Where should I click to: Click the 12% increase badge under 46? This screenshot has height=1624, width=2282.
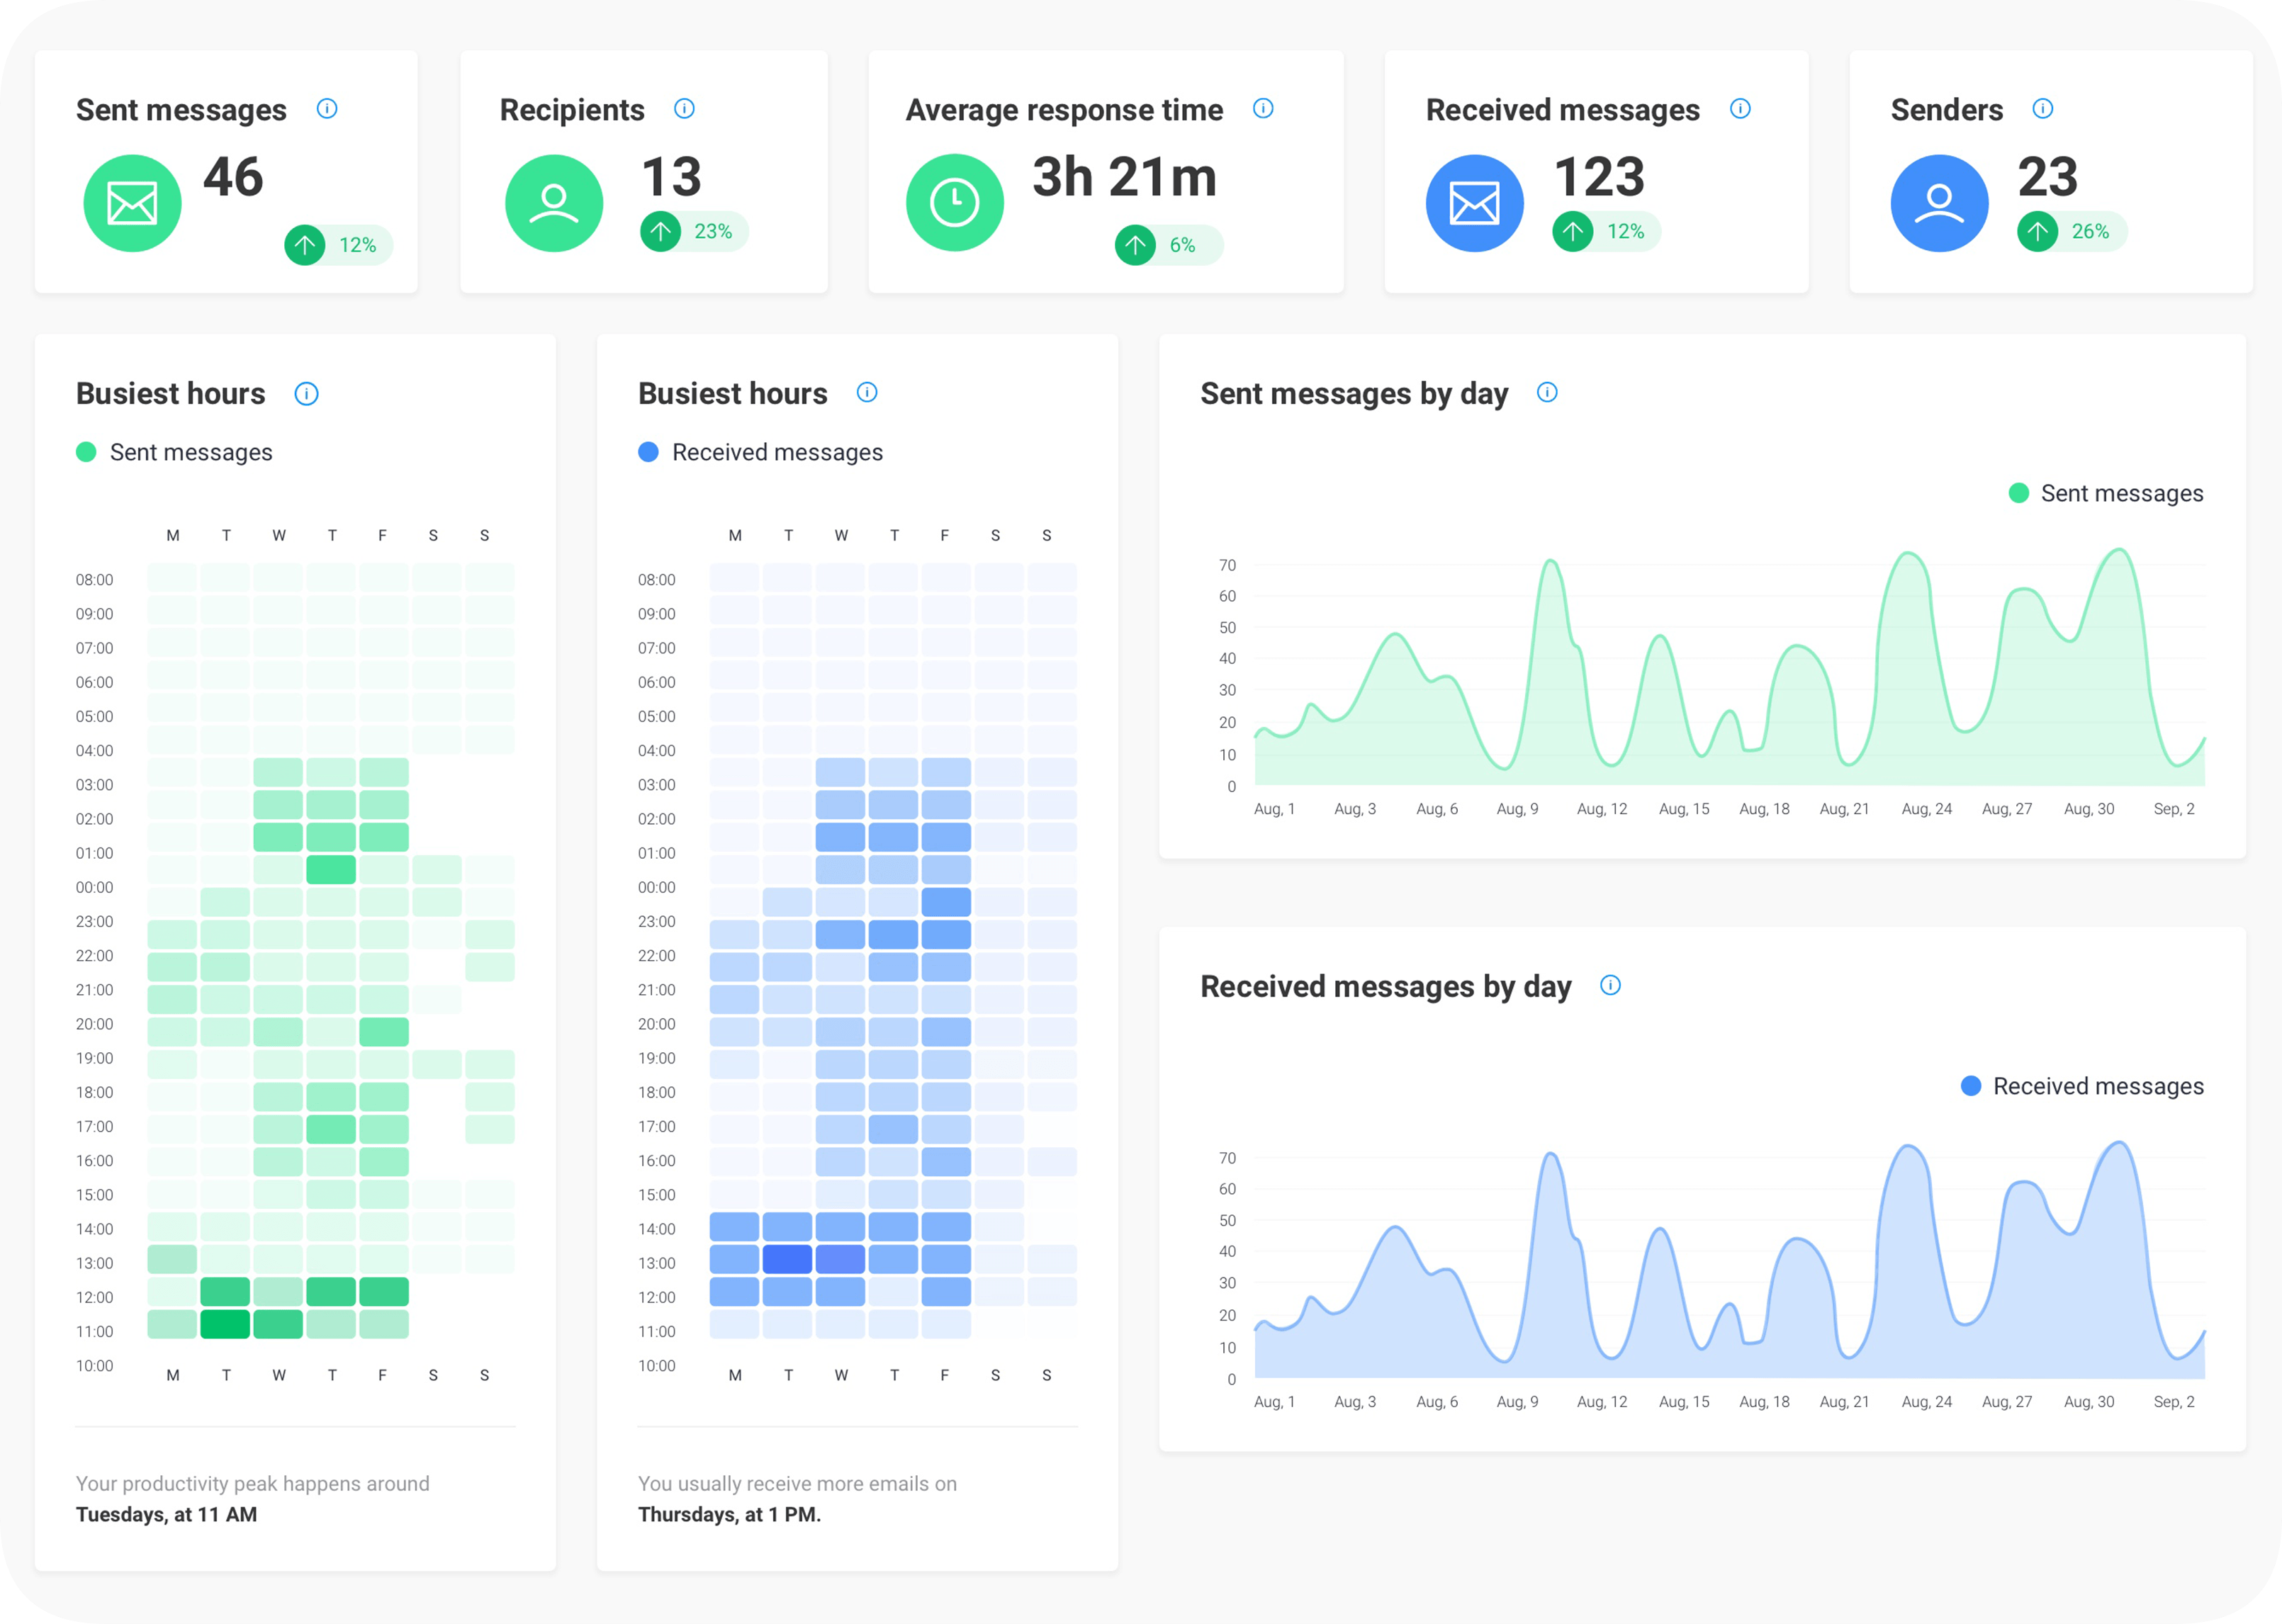(x=338, y=245)
